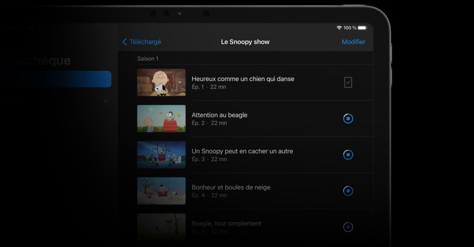This screenshot has height=247, width=474.
Task: Stop download of Beagle, tout simplement
Action: pyautogui.click(x=348, y=227)
